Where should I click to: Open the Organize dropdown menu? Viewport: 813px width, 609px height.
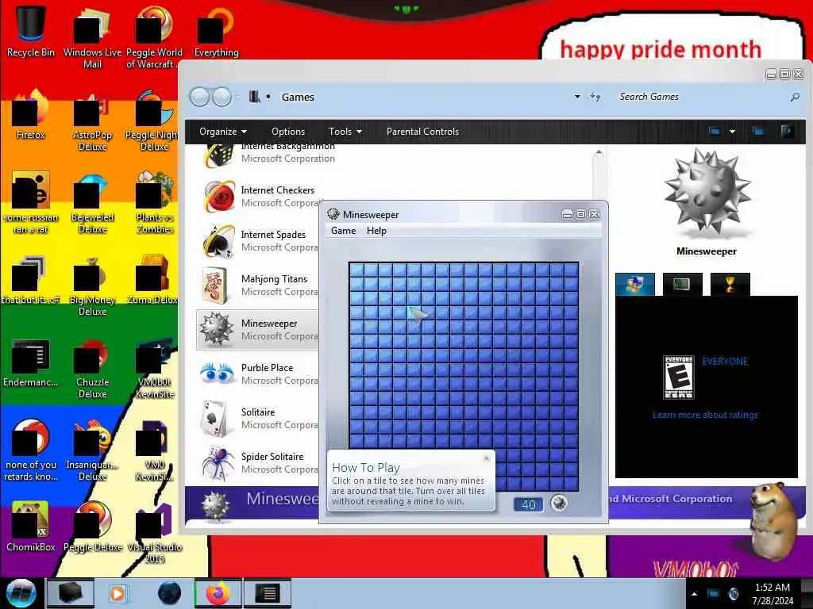[223, 132]
